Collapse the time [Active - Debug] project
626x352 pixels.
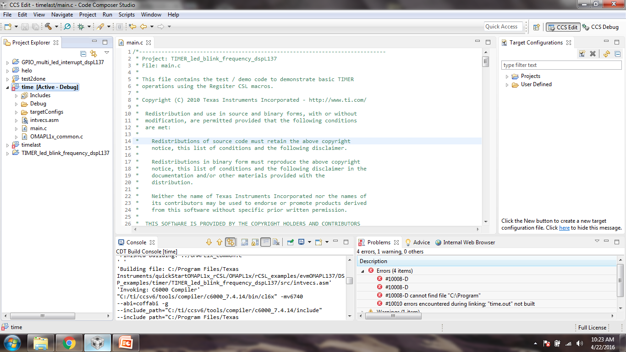click(x=7, y=87)
